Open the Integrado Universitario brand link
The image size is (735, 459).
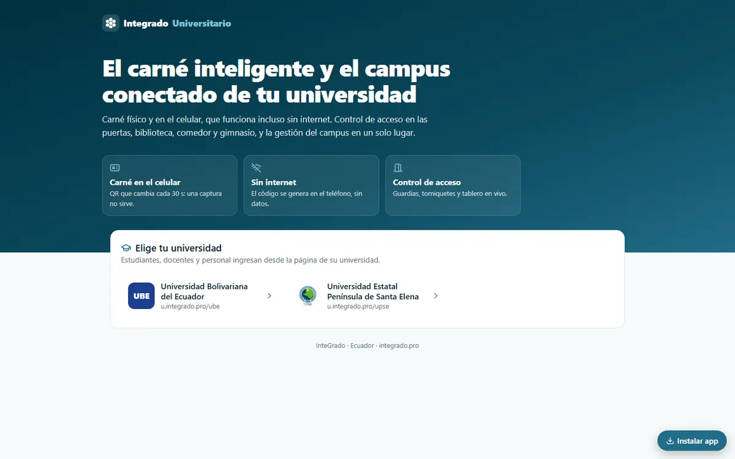pos(167,23)
